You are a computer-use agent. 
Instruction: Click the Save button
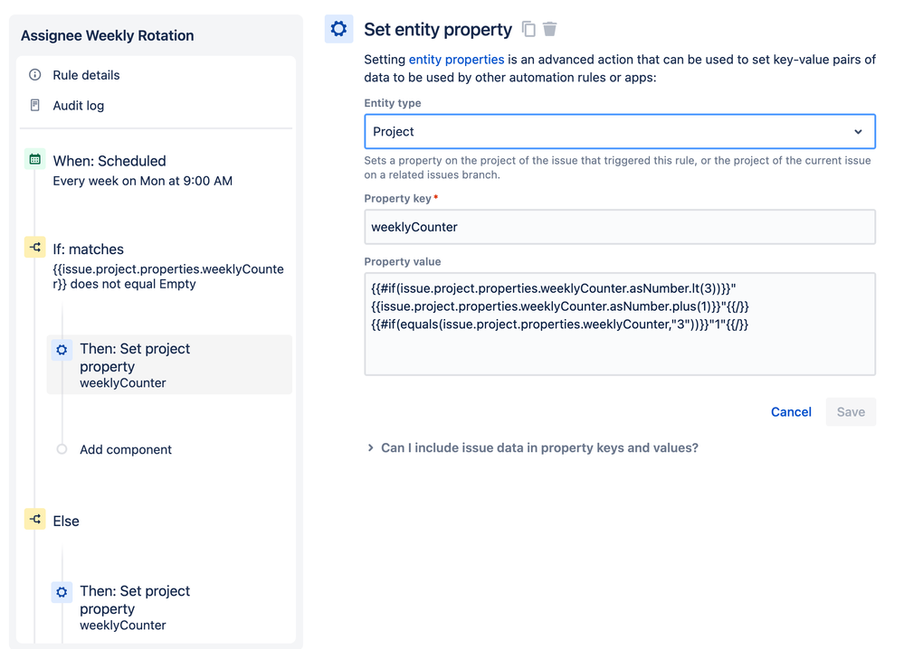851,412
